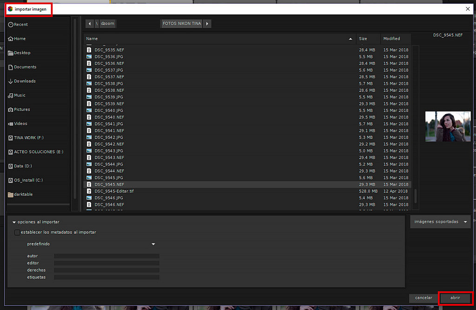Navigate to the dzoom path breadcrumb
Screen dimensions: 476x310
(107, 24)
